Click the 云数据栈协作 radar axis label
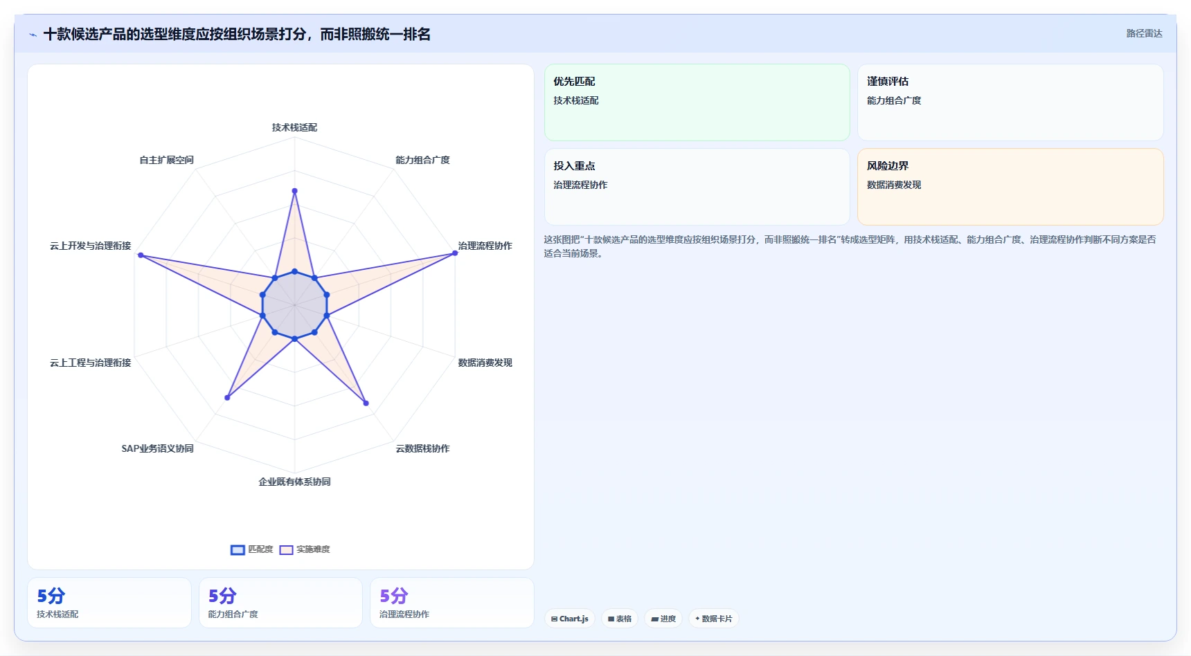 click(422, 448)
